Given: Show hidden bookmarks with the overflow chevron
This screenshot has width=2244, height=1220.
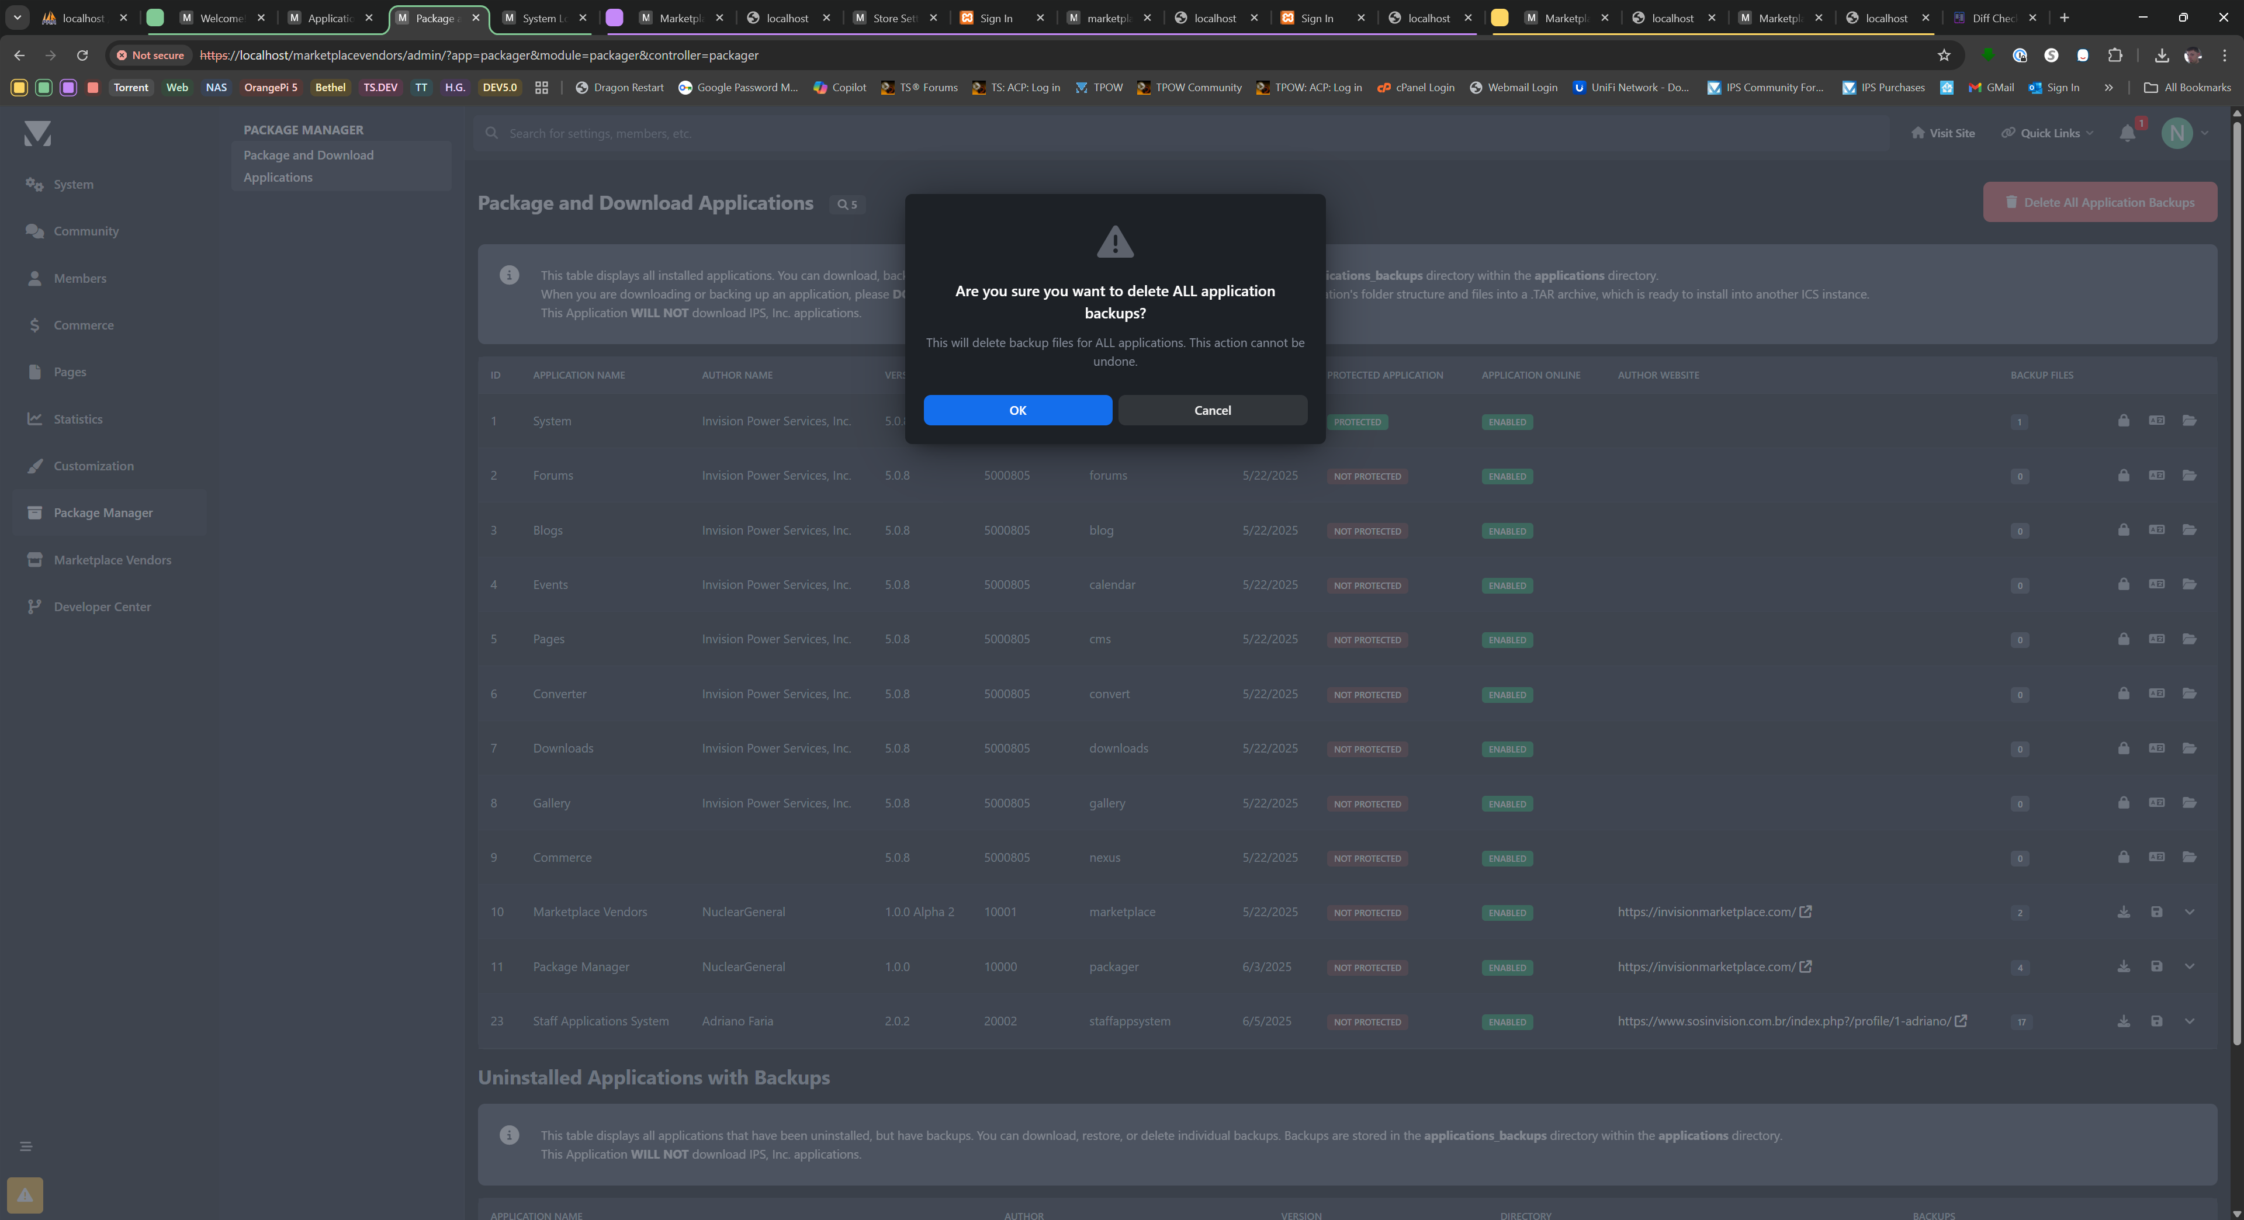Looking at the screenshot, I should pyautogui.click(x=2108, y=87).
